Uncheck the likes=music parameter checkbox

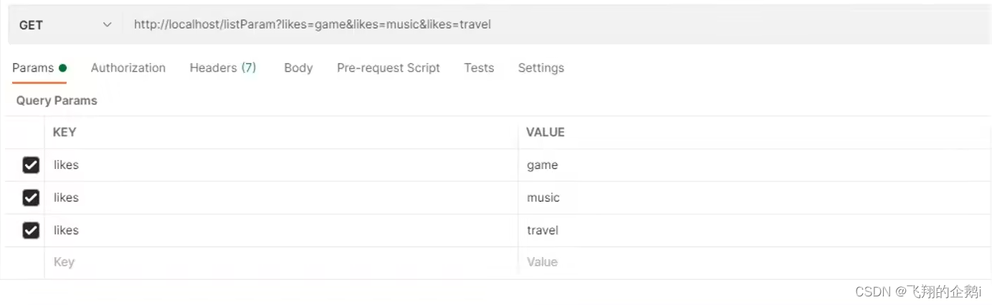[31, 198]
